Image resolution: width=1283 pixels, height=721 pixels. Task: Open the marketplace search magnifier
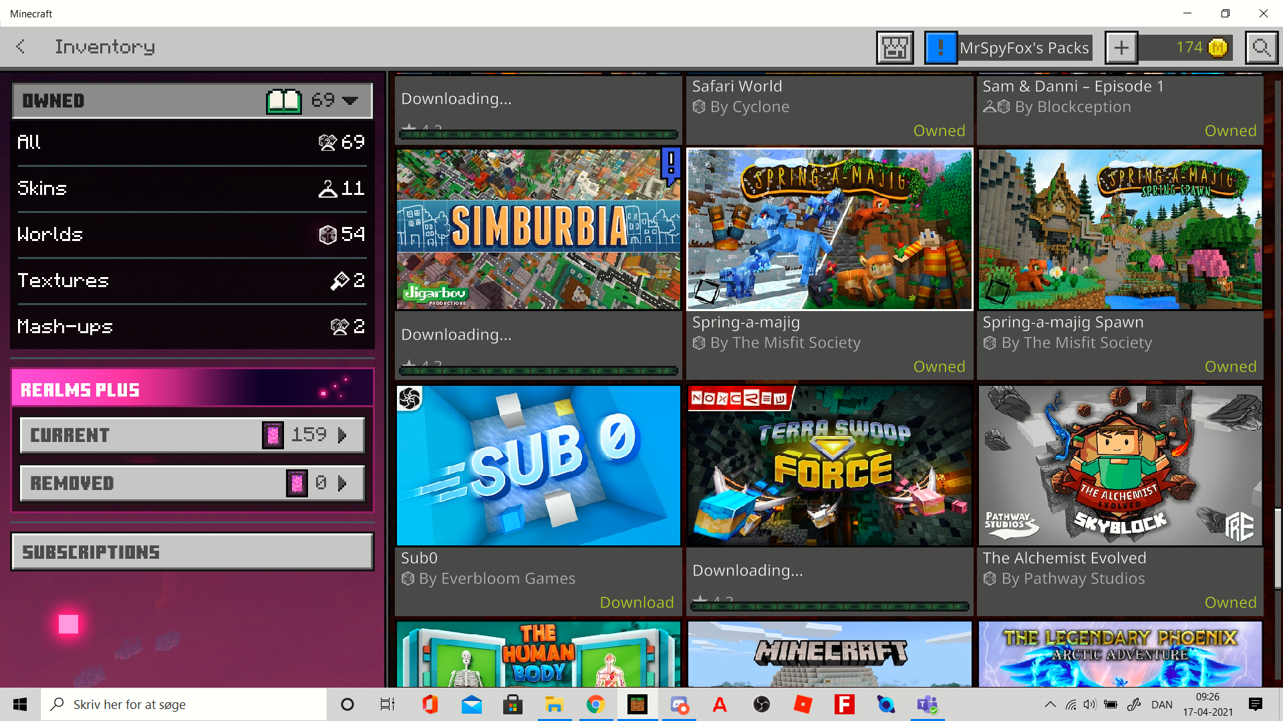click(1261, 48)
